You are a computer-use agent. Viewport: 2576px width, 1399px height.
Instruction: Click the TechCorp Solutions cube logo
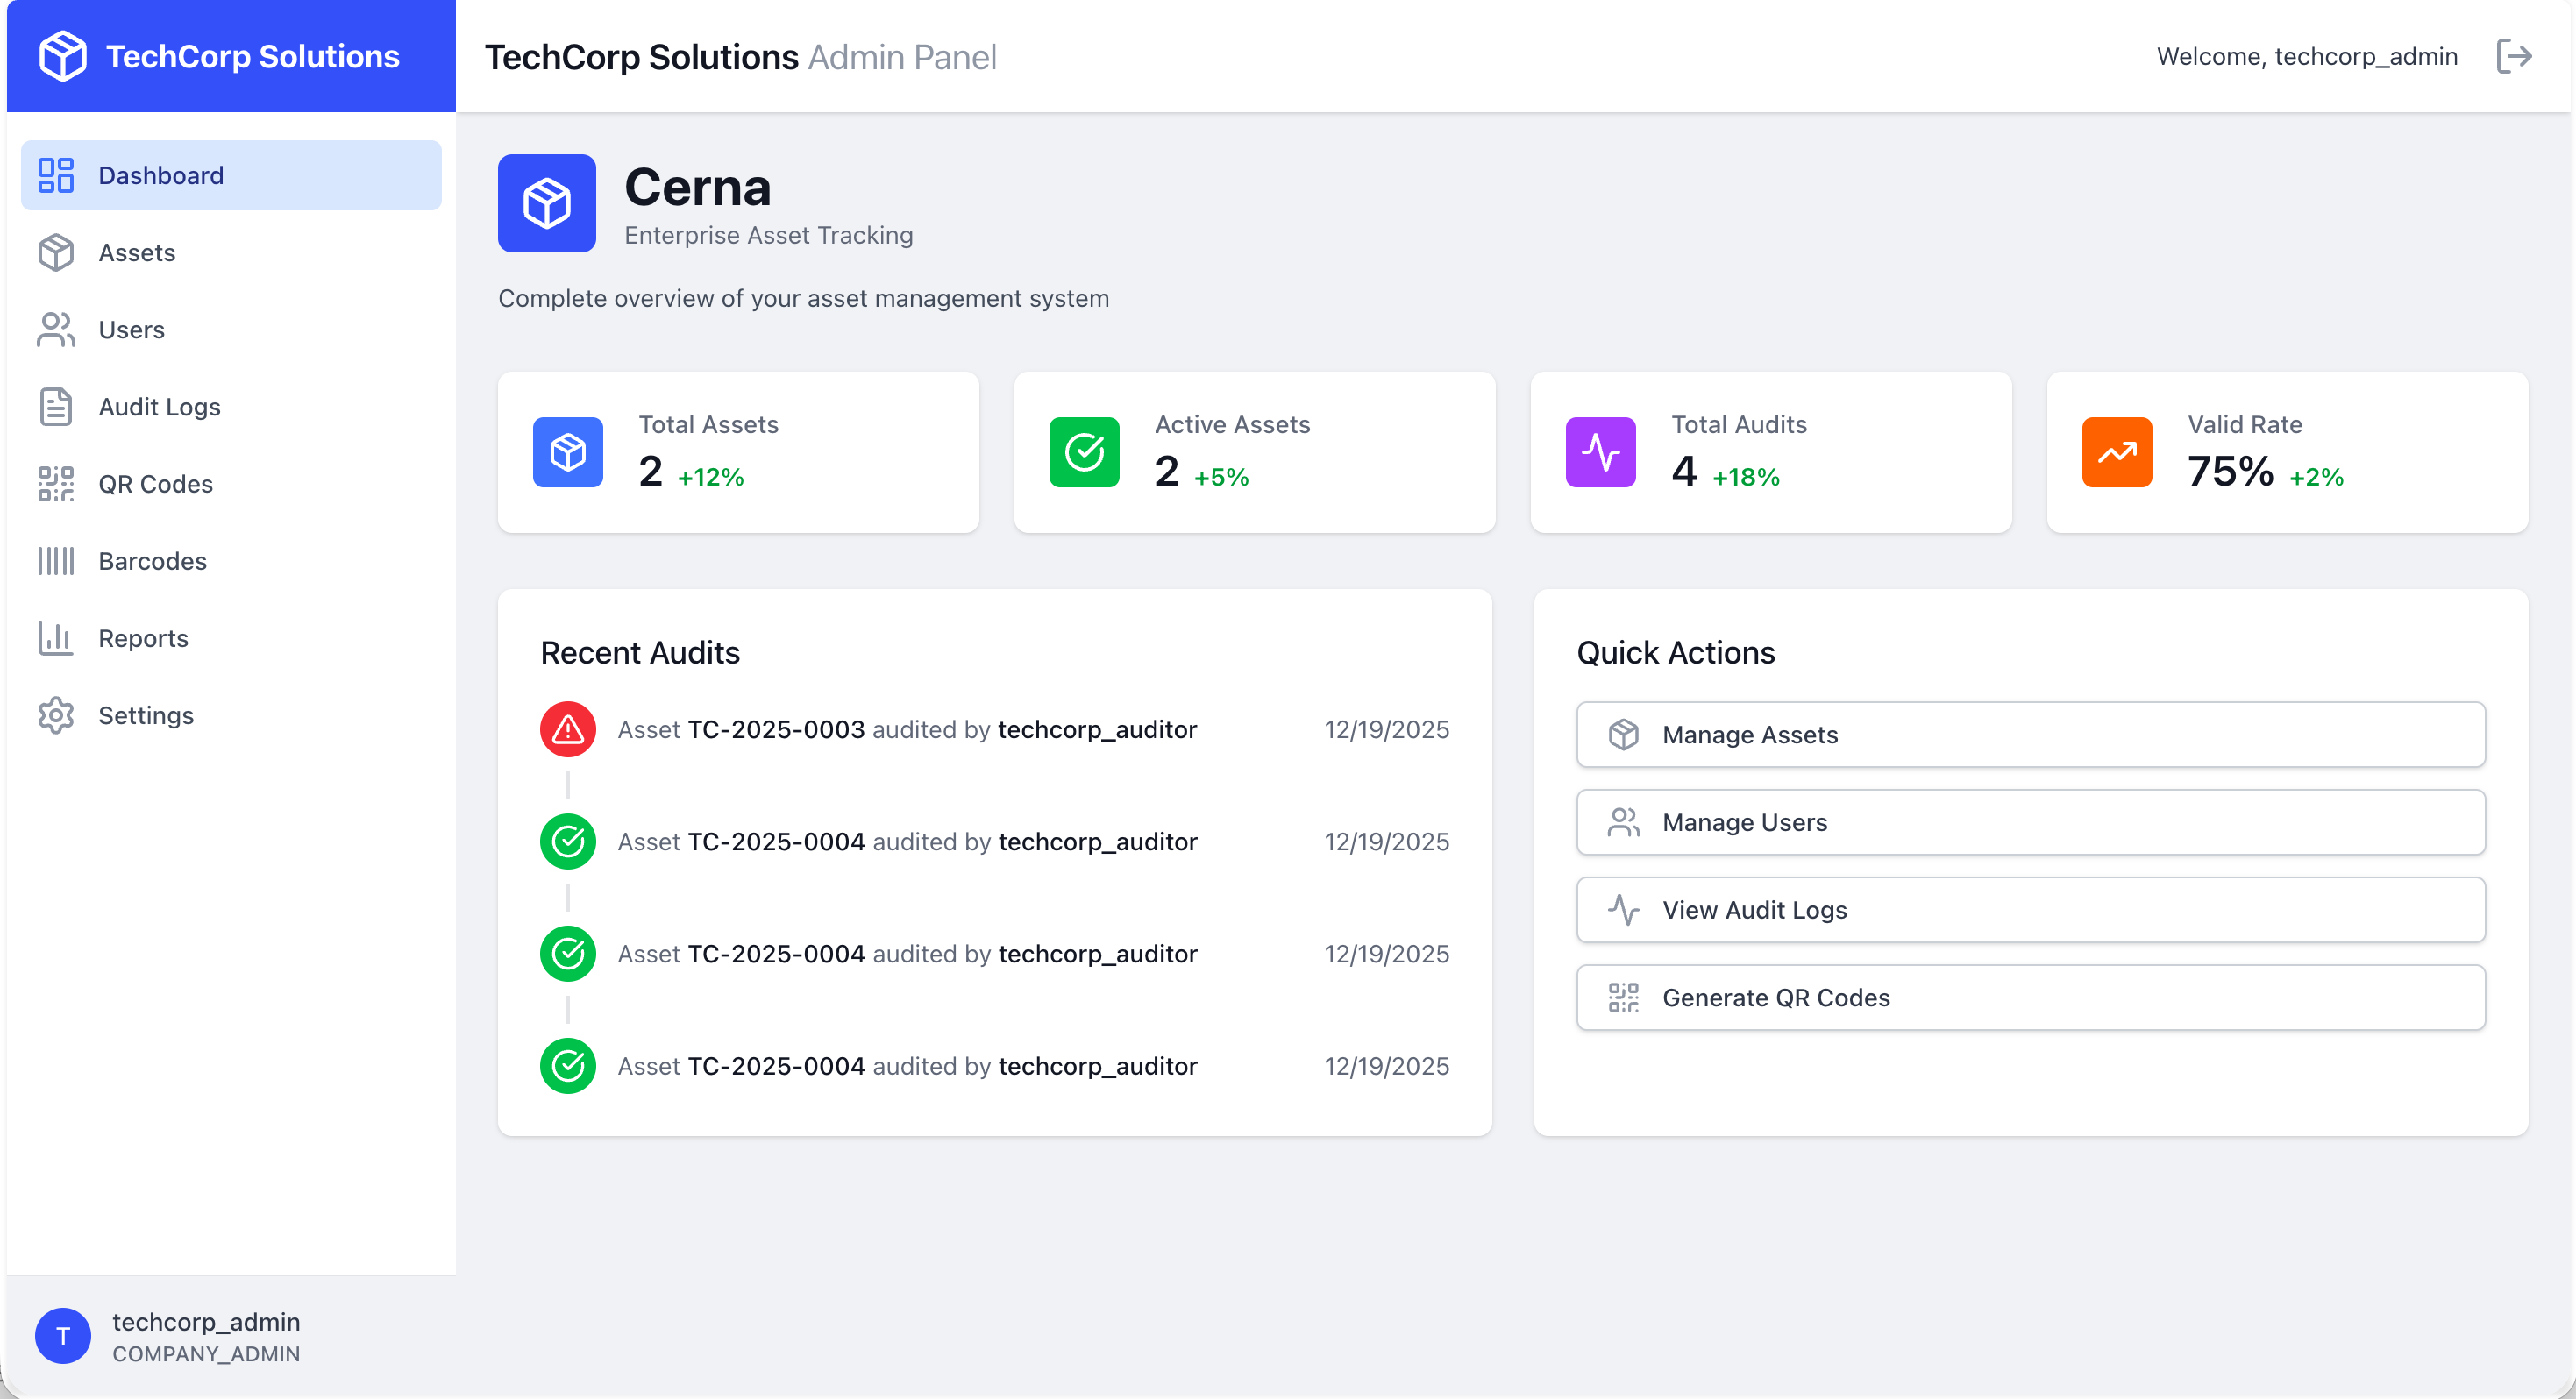coord(62,56)
